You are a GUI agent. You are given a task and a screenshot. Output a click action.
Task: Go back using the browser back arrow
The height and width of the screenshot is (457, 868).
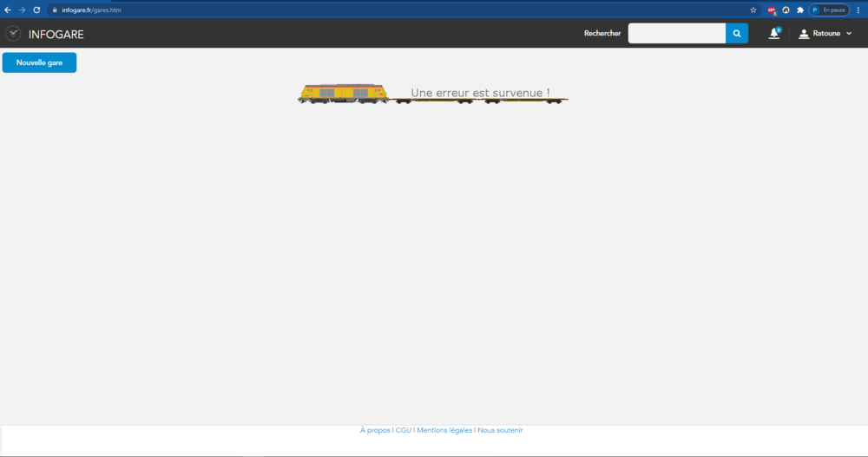(8, 10)
